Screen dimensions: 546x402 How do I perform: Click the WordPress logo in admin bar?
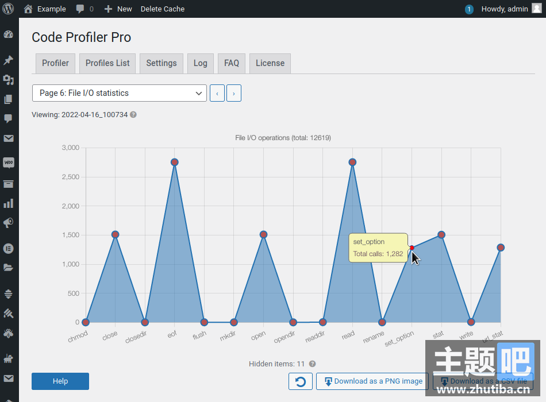(x=8, y=9)
